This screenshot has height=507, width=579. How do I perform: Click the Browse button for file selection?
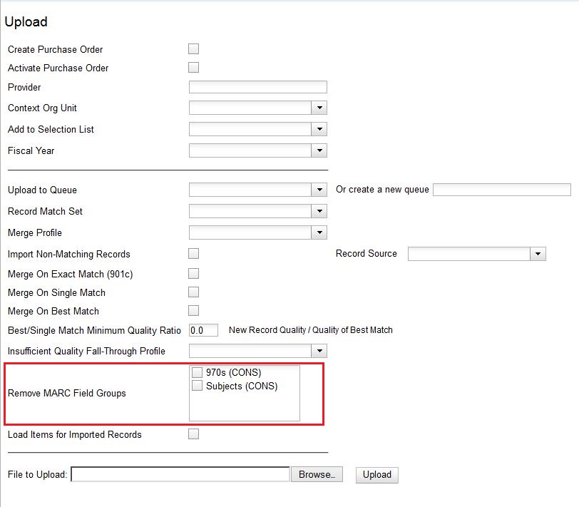click(x=317, y=474)
